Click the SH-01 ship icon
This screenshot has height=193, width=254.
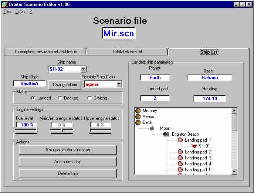pos(194,146)
